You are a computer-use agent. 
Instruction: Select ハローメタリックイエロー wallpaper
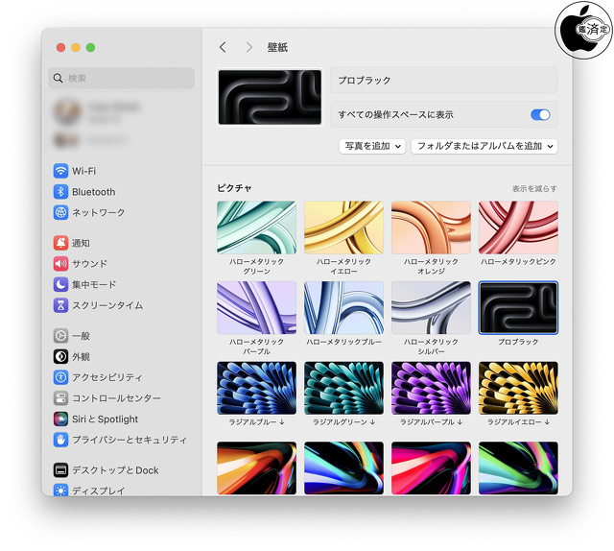point(343,228)
